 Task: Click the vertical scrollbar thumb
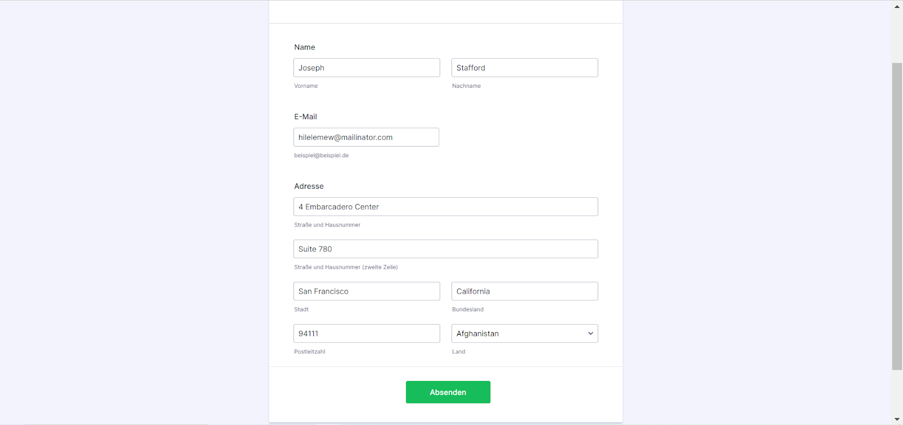click(x=897, y=216)
